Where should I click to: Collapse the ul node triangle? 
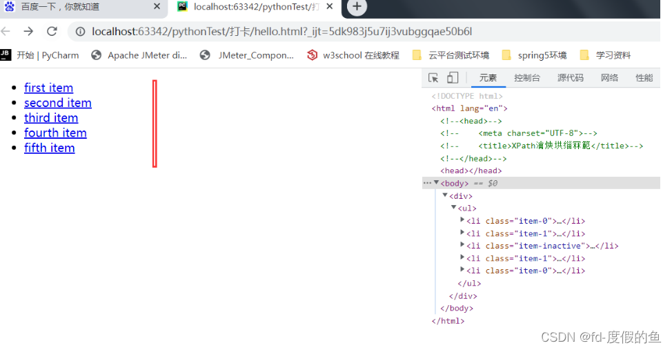click(x=453, y=208)
